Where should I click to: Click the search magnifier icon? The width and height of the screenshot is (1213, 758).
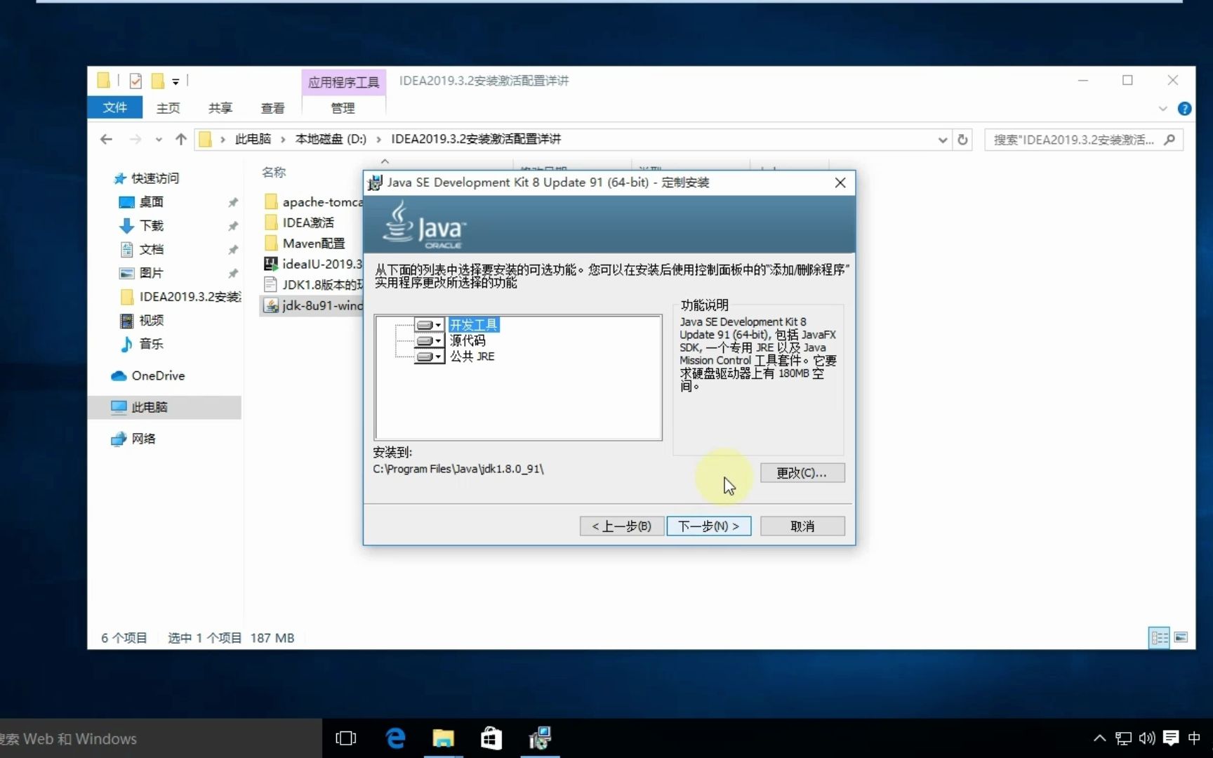(x=1169, y=140)
